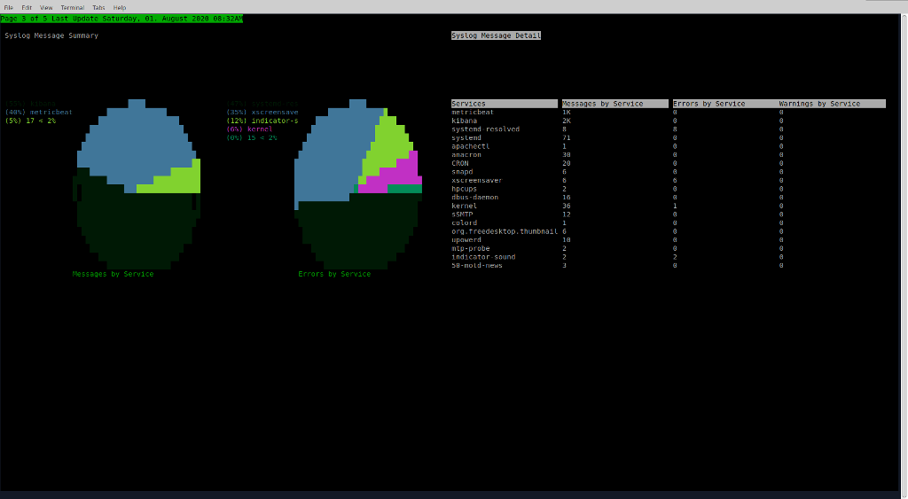Open the File menu
Viewport: 908px width, 499px height.
pyautogui.click(x=9, y=7)
